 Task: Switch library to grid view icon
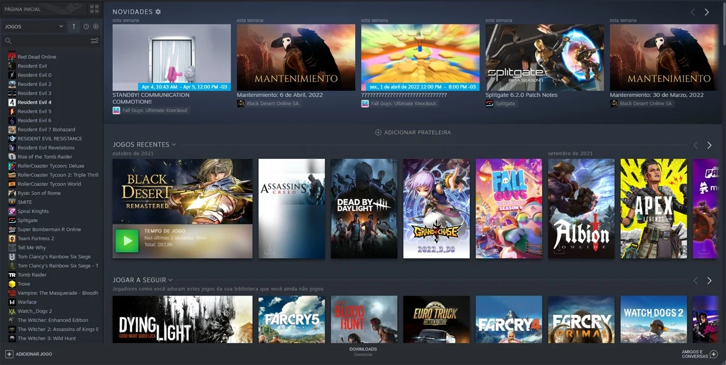coord(94,9)
